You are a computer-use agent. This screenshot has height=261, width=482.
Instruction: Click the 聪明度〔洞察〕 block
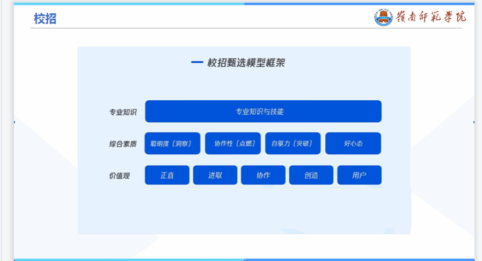tap(172, 144)
